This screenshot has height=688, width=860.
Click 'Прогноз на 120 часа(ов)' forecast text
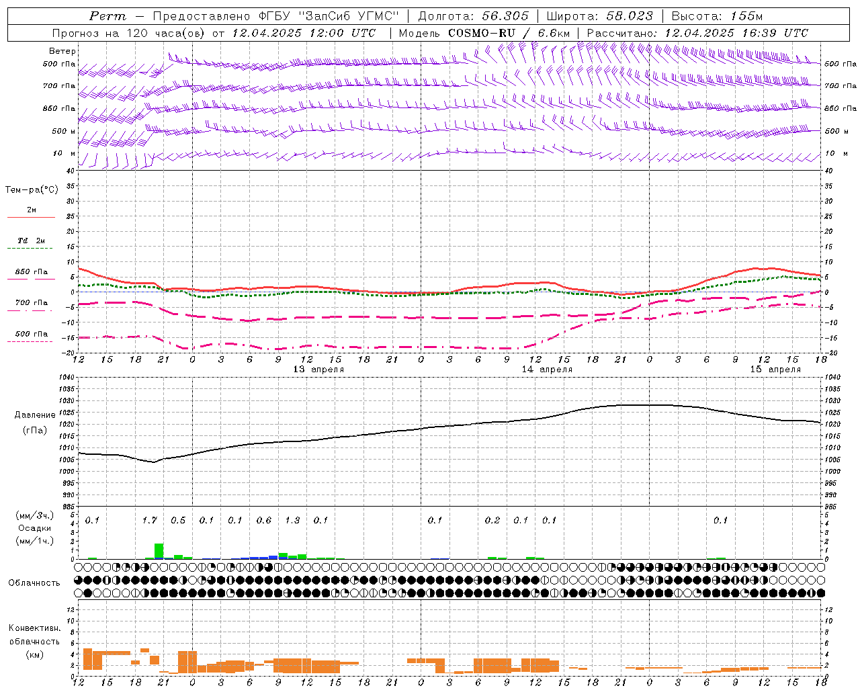128,33
